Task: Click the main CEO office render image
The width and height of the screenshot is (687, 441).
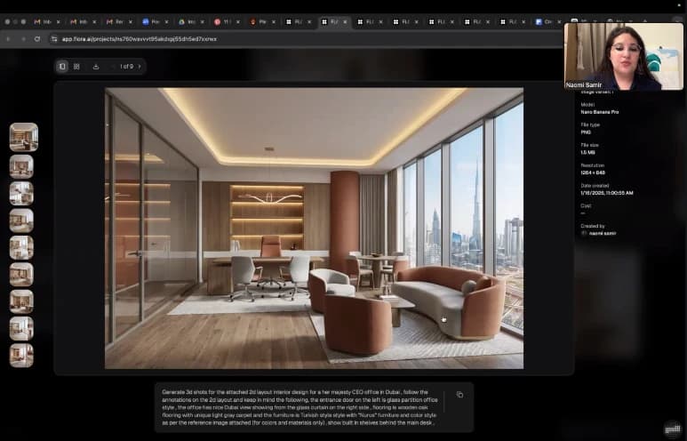Action: [x=314, y=229]
